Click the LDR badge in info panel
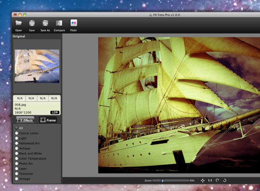The image size is (260, 191). (x=55, y=112)
